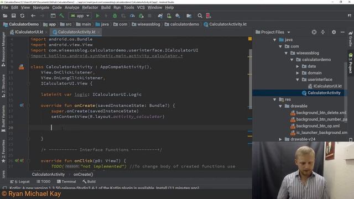The width and height of the screenshot is (354, 199).
Task: Click the Synchronize refresh icon
Action: point(22,16)
